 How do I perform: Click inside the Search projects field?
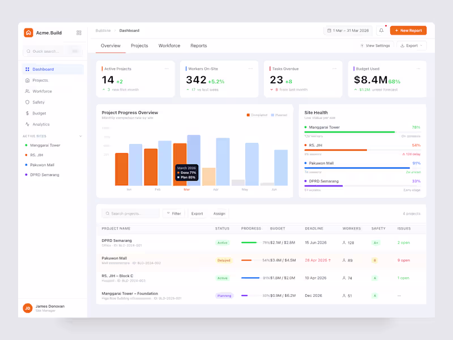point(130,214)
